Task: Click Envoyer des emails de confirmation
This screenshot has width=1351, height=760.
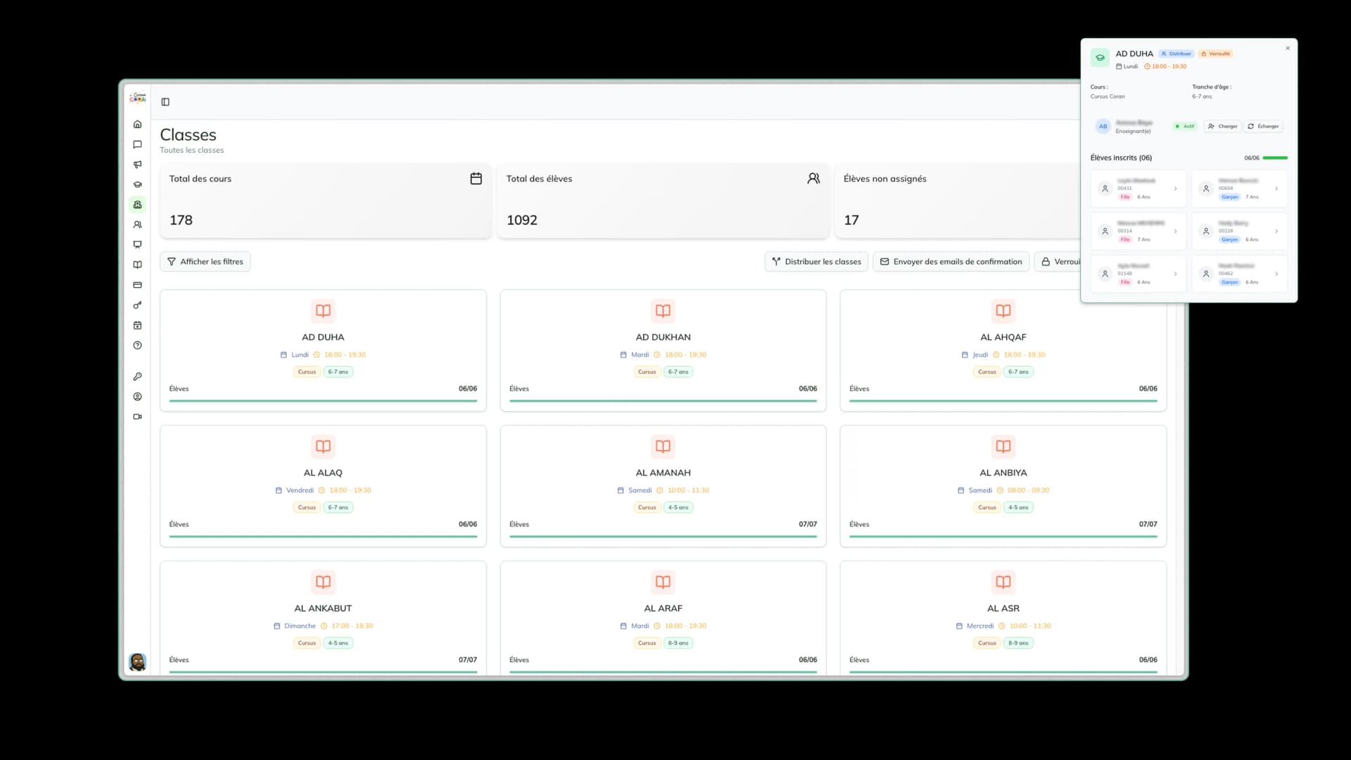Action: click(x=951, y=262)
